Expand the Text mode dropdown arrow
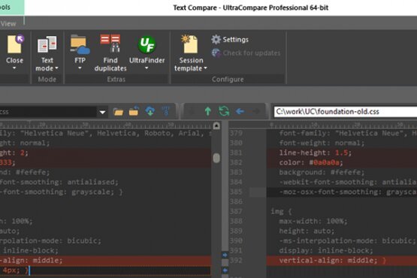 56,68
